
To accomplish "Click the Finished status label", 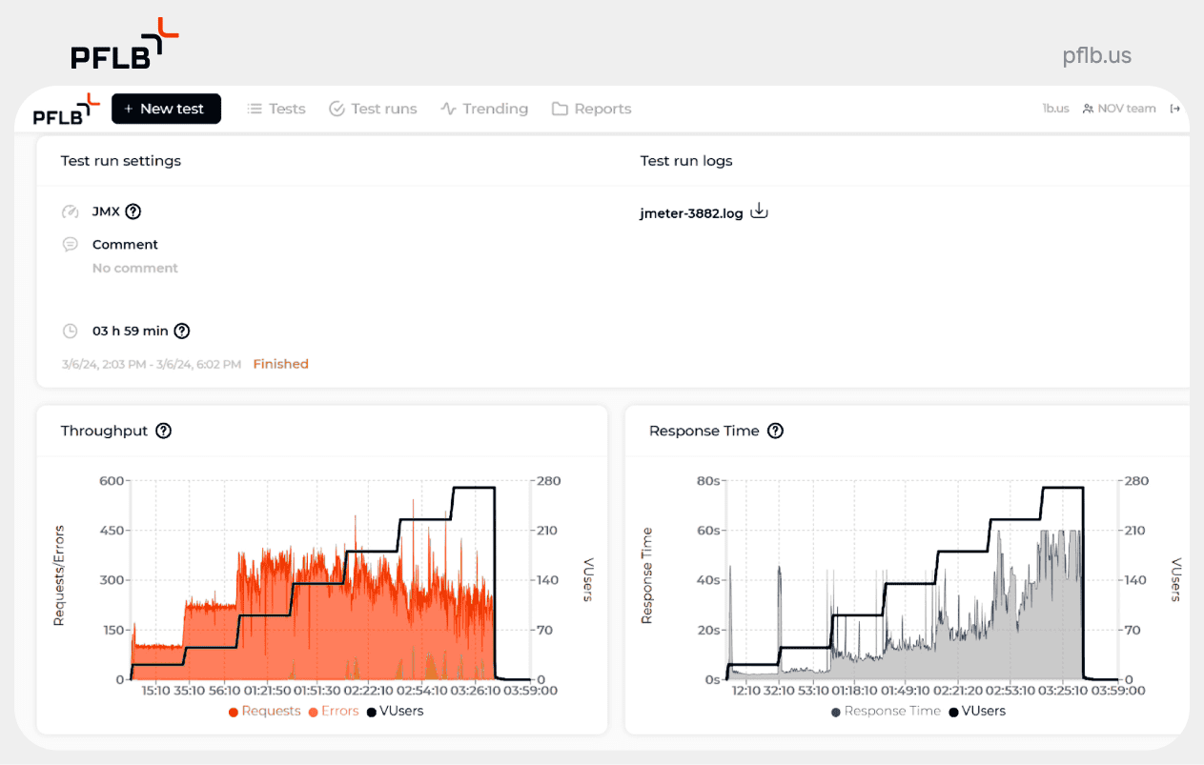I will coord(280,364).
